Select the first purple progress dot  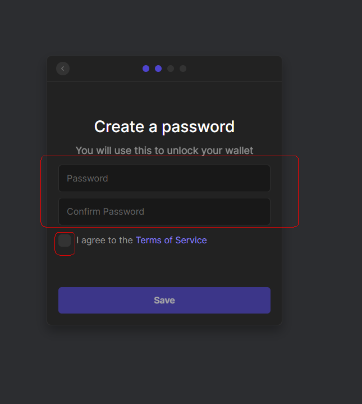(x=146, y=69)
